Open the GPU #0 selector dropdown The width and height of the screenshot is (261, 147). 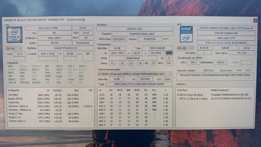tap(185, 48)
